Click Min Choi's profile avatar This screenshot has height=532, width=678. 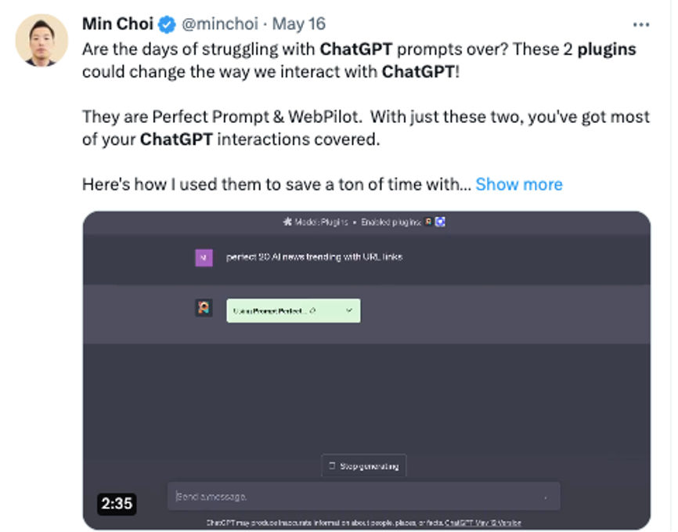pos(41,39)
